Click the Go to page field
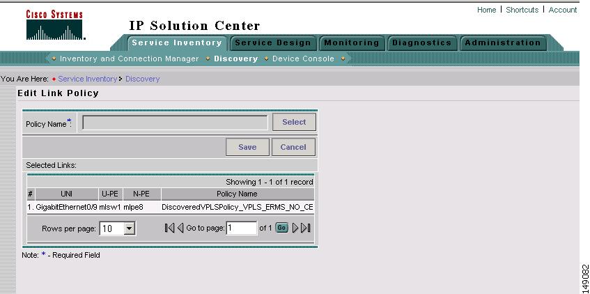The image size is (590, 294). 241,228
